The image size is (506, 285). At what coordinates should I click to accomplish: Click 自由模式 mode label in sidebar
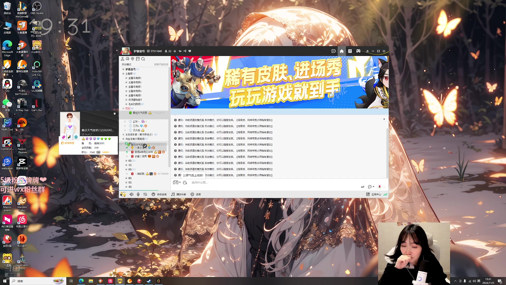126,64
